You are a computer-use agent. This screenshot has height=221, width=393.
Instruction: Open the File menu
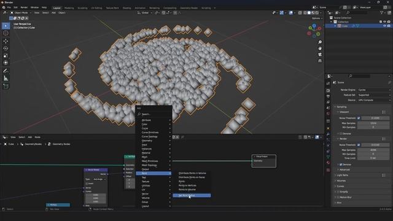(x=9, y=7)
